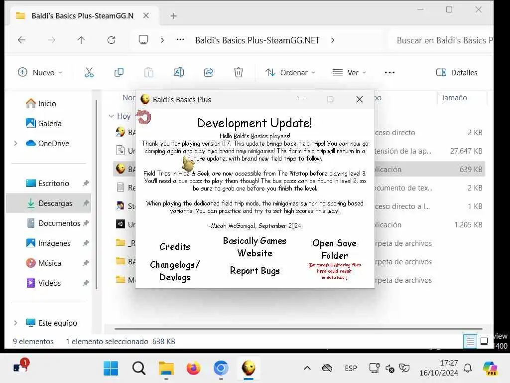This screenshot has width=510, height=383.
Task: Open the address bar ellipsis menu
Action: pos(180,40)
